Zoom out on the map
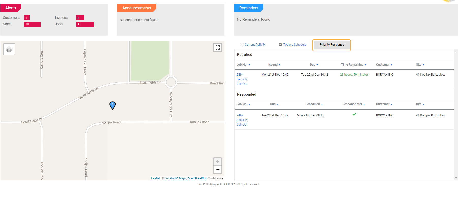This screenshot has width=458, height=217. click(217, 169)
